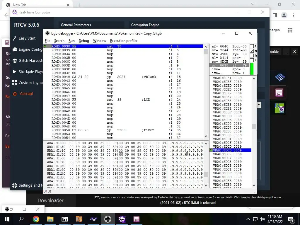Select the green pixel-art emulator icon in launcher
The height and width of the screenshot is (225, 300).
point(279,108)
